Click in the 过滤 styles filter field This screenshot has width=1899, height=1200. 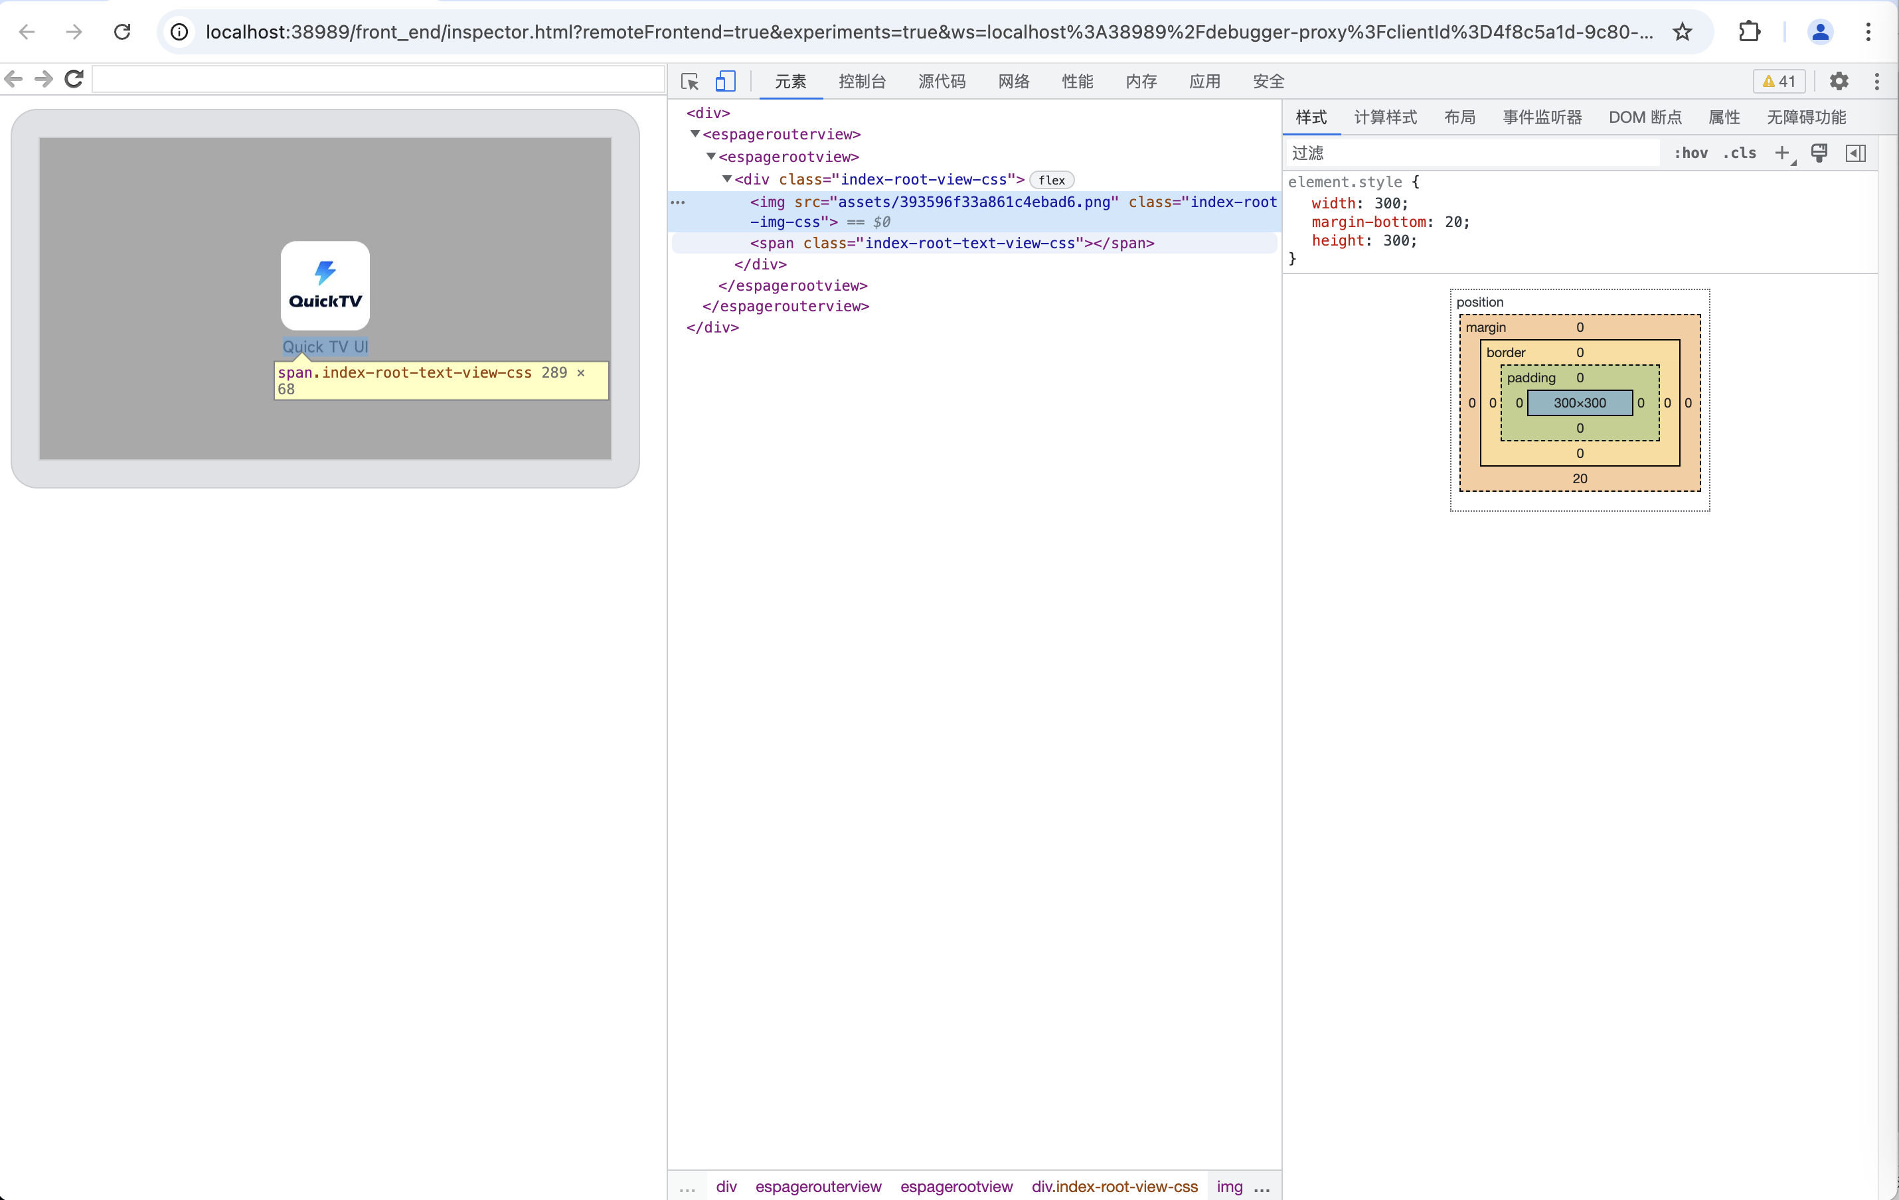[x=1472, y=153]
